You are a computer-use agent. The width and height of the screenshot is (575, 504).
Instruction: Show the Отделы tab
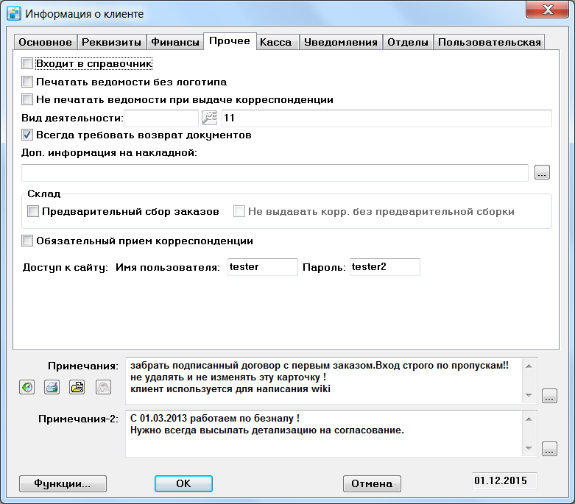[x=408, y=42]
